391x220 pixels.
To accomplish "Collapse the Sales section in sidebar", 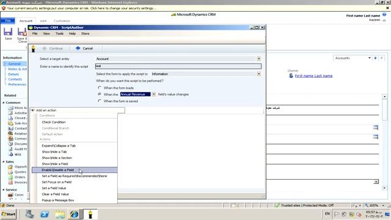I will (x=4, y=161).
